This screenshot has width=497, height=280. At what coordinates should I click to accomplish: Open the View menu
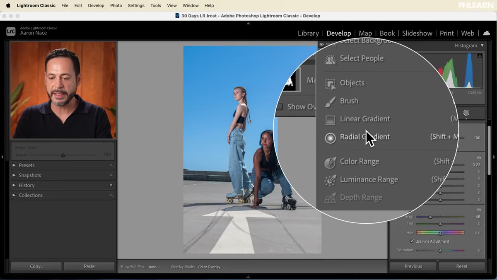click(172, 5)
